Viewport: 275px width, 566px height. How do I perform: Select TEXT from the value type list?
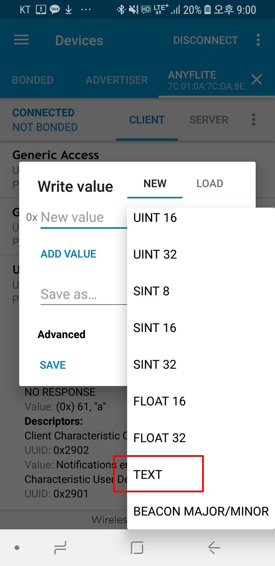click(148, 474)
